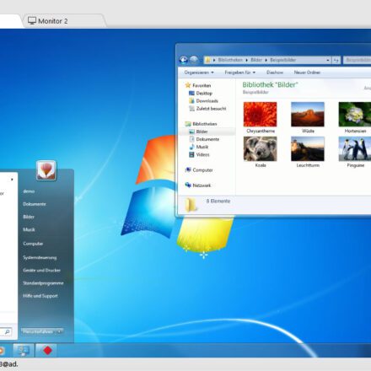Open Zuletzt besucht in the navigation pane

pos(211,109)
